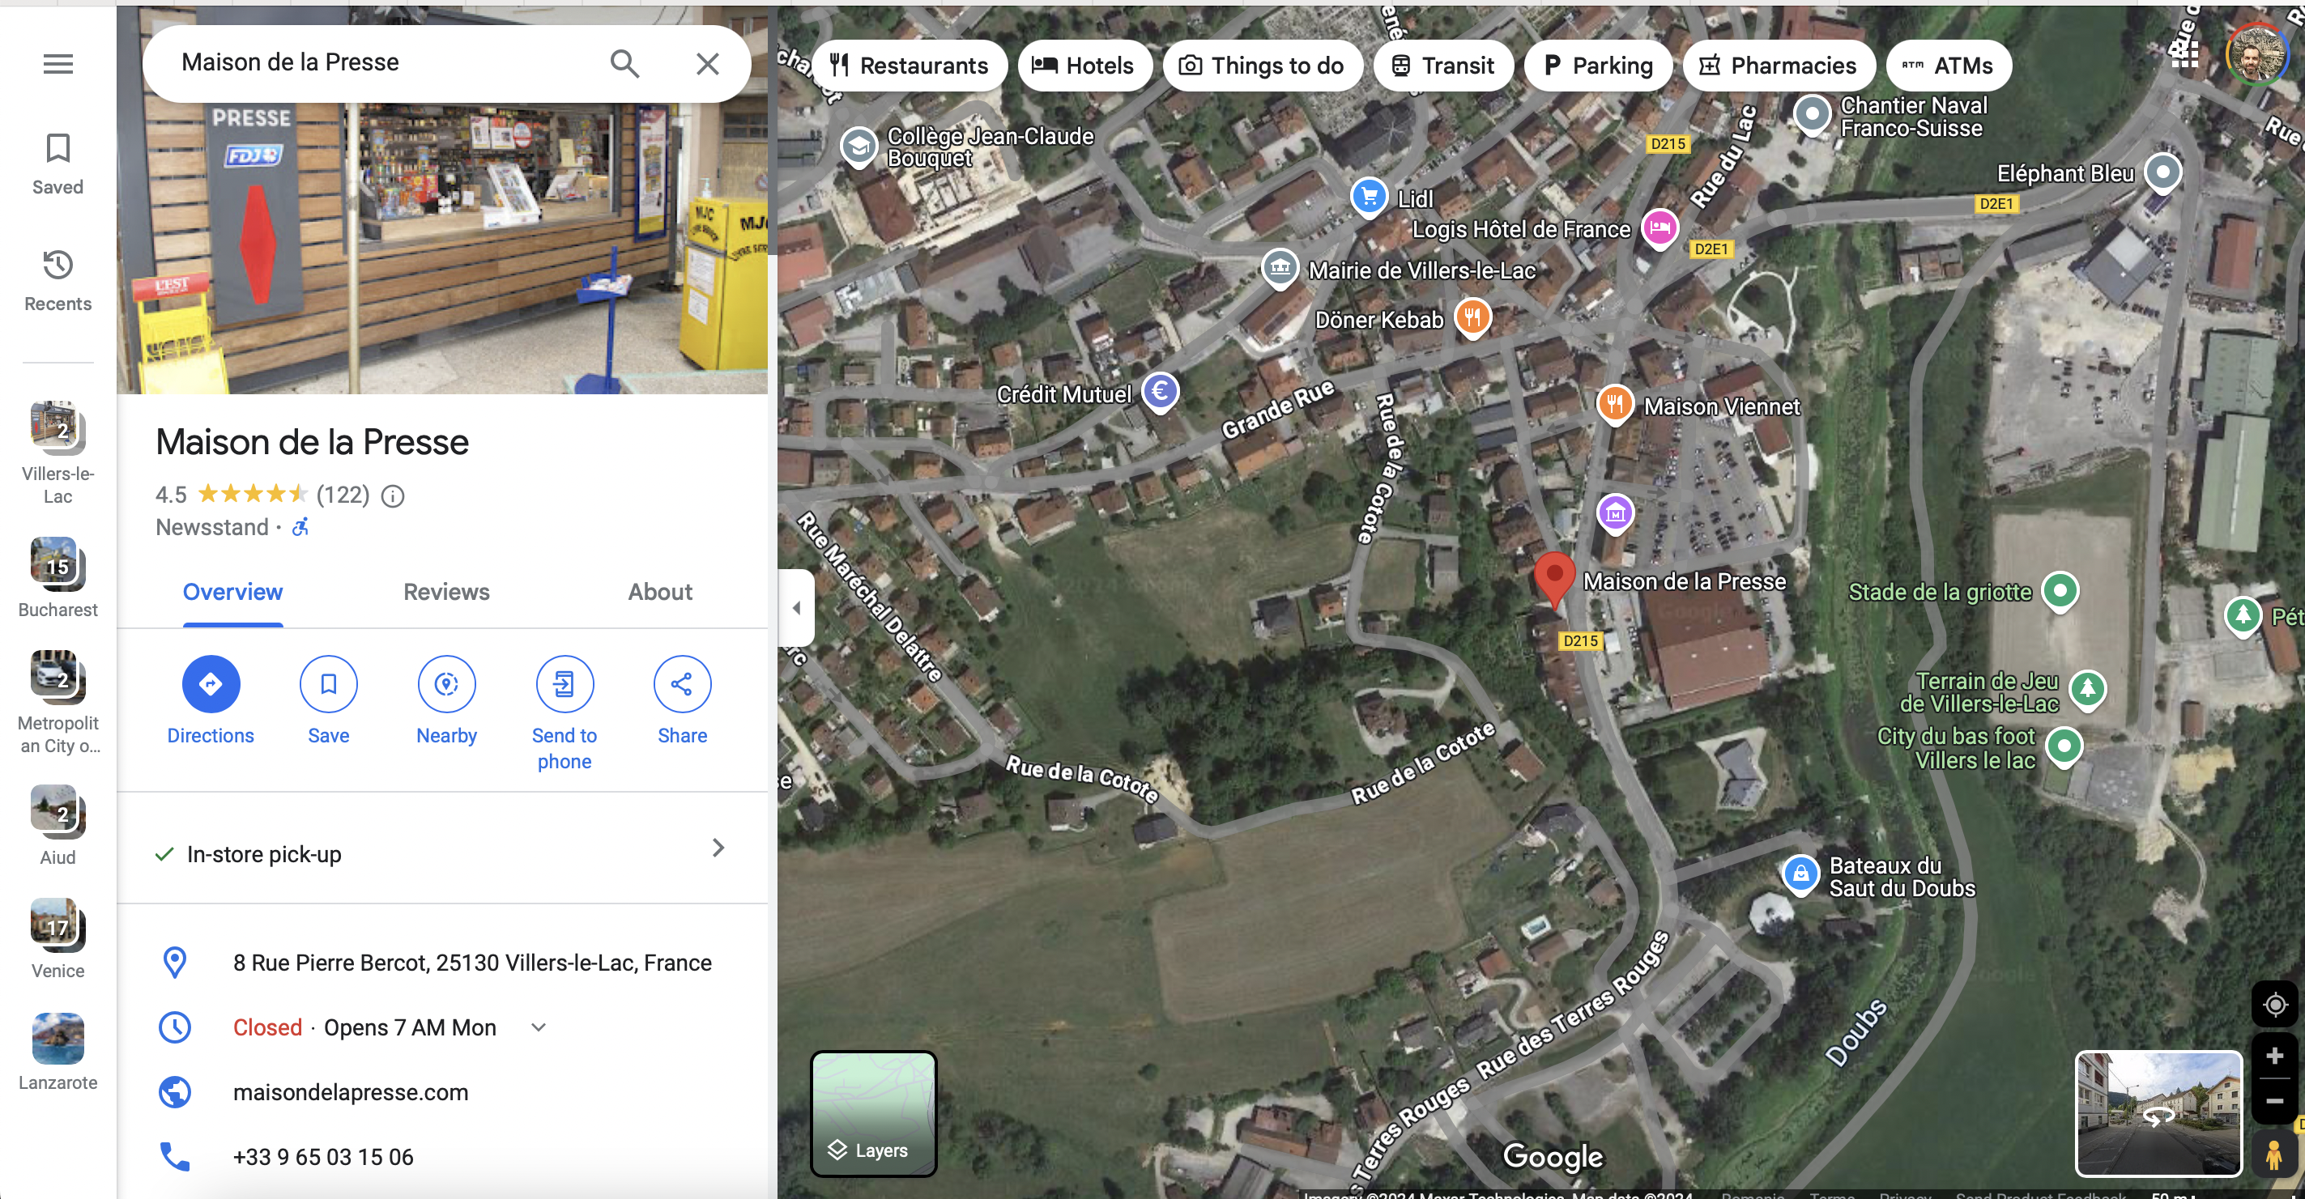The image size is (2305, 1199).
Task: Open the Street View preview thumbnail
Action: click(2158, 1113)
